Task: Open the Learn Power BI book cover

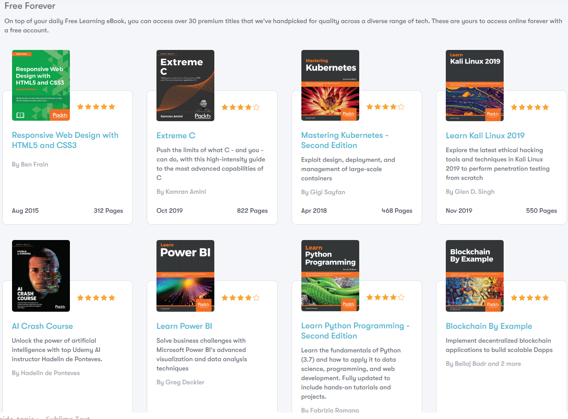Action: (185, 276)
